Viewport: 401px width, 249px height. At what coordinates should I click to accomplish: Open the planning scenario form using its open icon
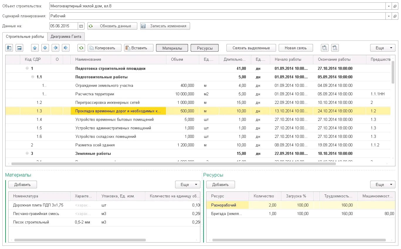pyautogui.click(x=395, y=16)
